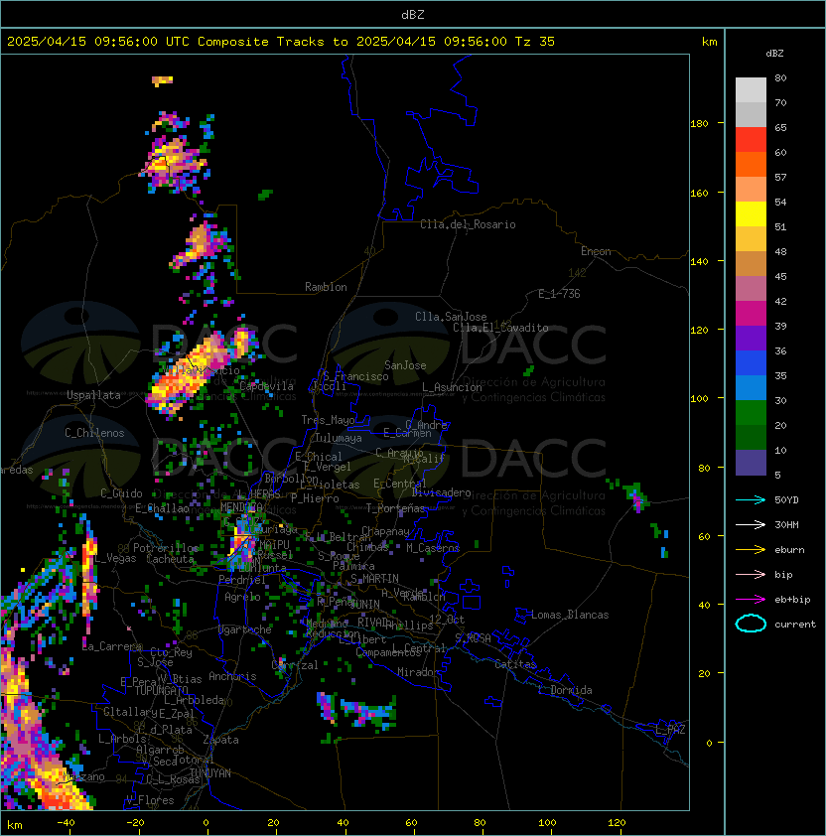826x836 pixels.
Task: Click the cyan 50YD arrow in legend
Action: (751, 500)
